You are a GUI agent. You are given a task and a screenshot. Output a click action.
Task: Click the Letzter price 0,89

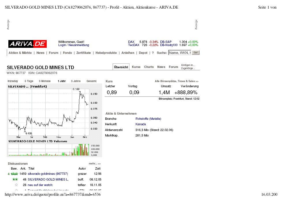tap(112, 92)
